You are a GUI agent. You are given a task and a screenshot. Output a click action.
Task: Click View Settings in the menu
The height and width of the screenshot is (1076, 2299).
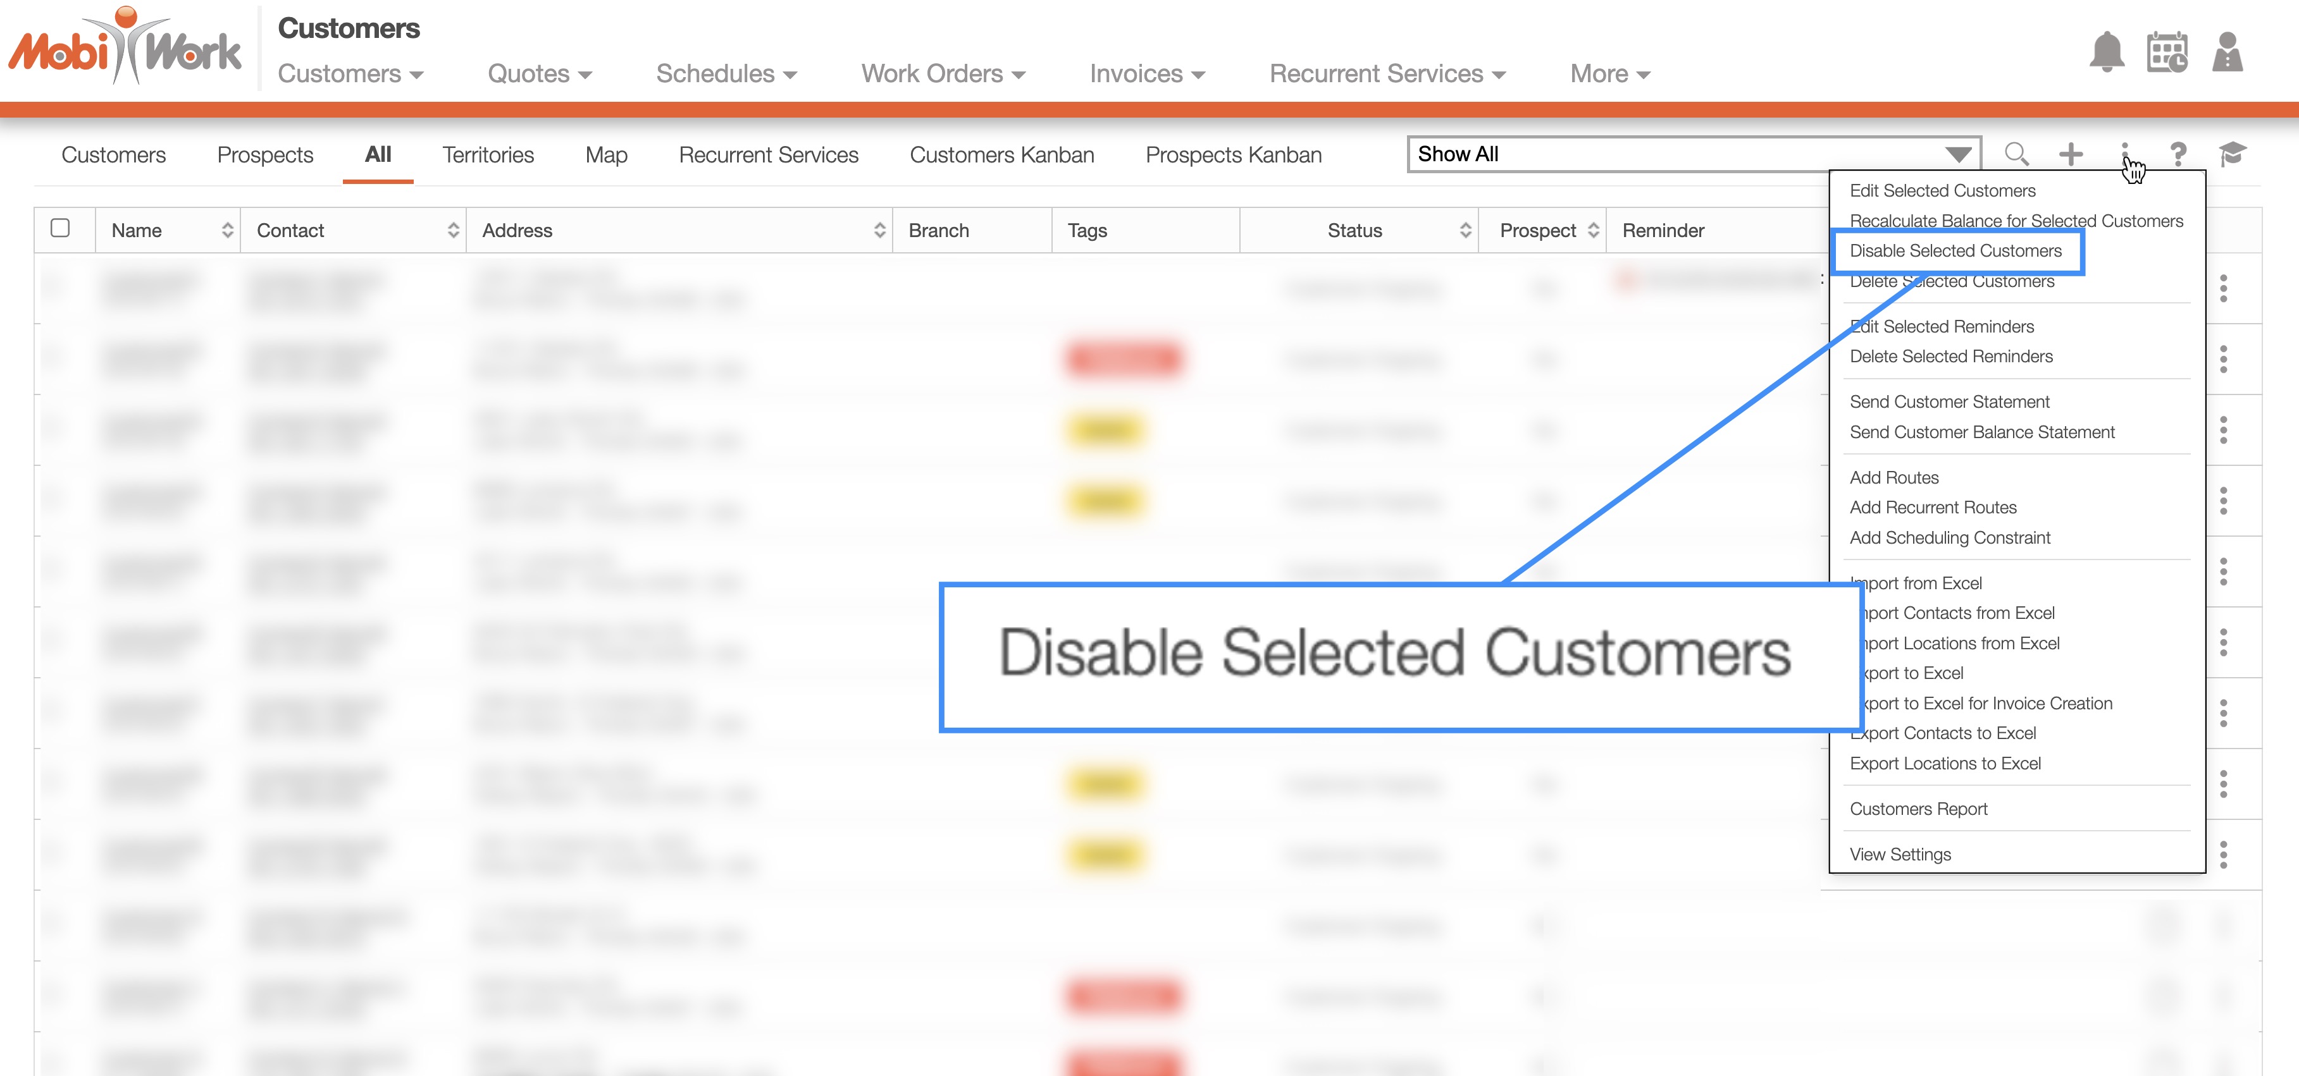coord(1900,854)
